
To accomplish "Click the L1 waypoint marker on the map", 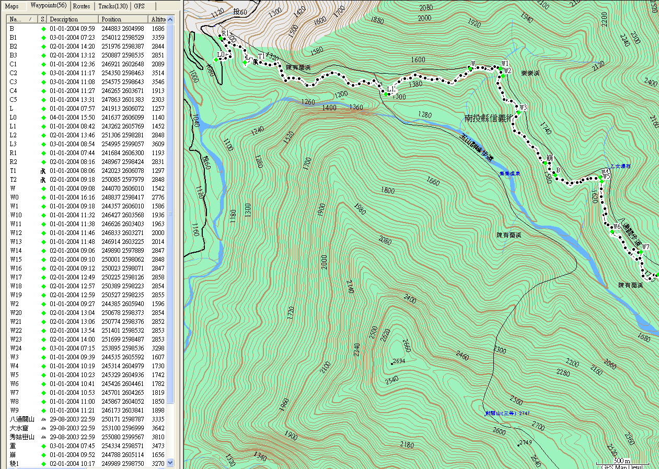I will coord(385,95).
